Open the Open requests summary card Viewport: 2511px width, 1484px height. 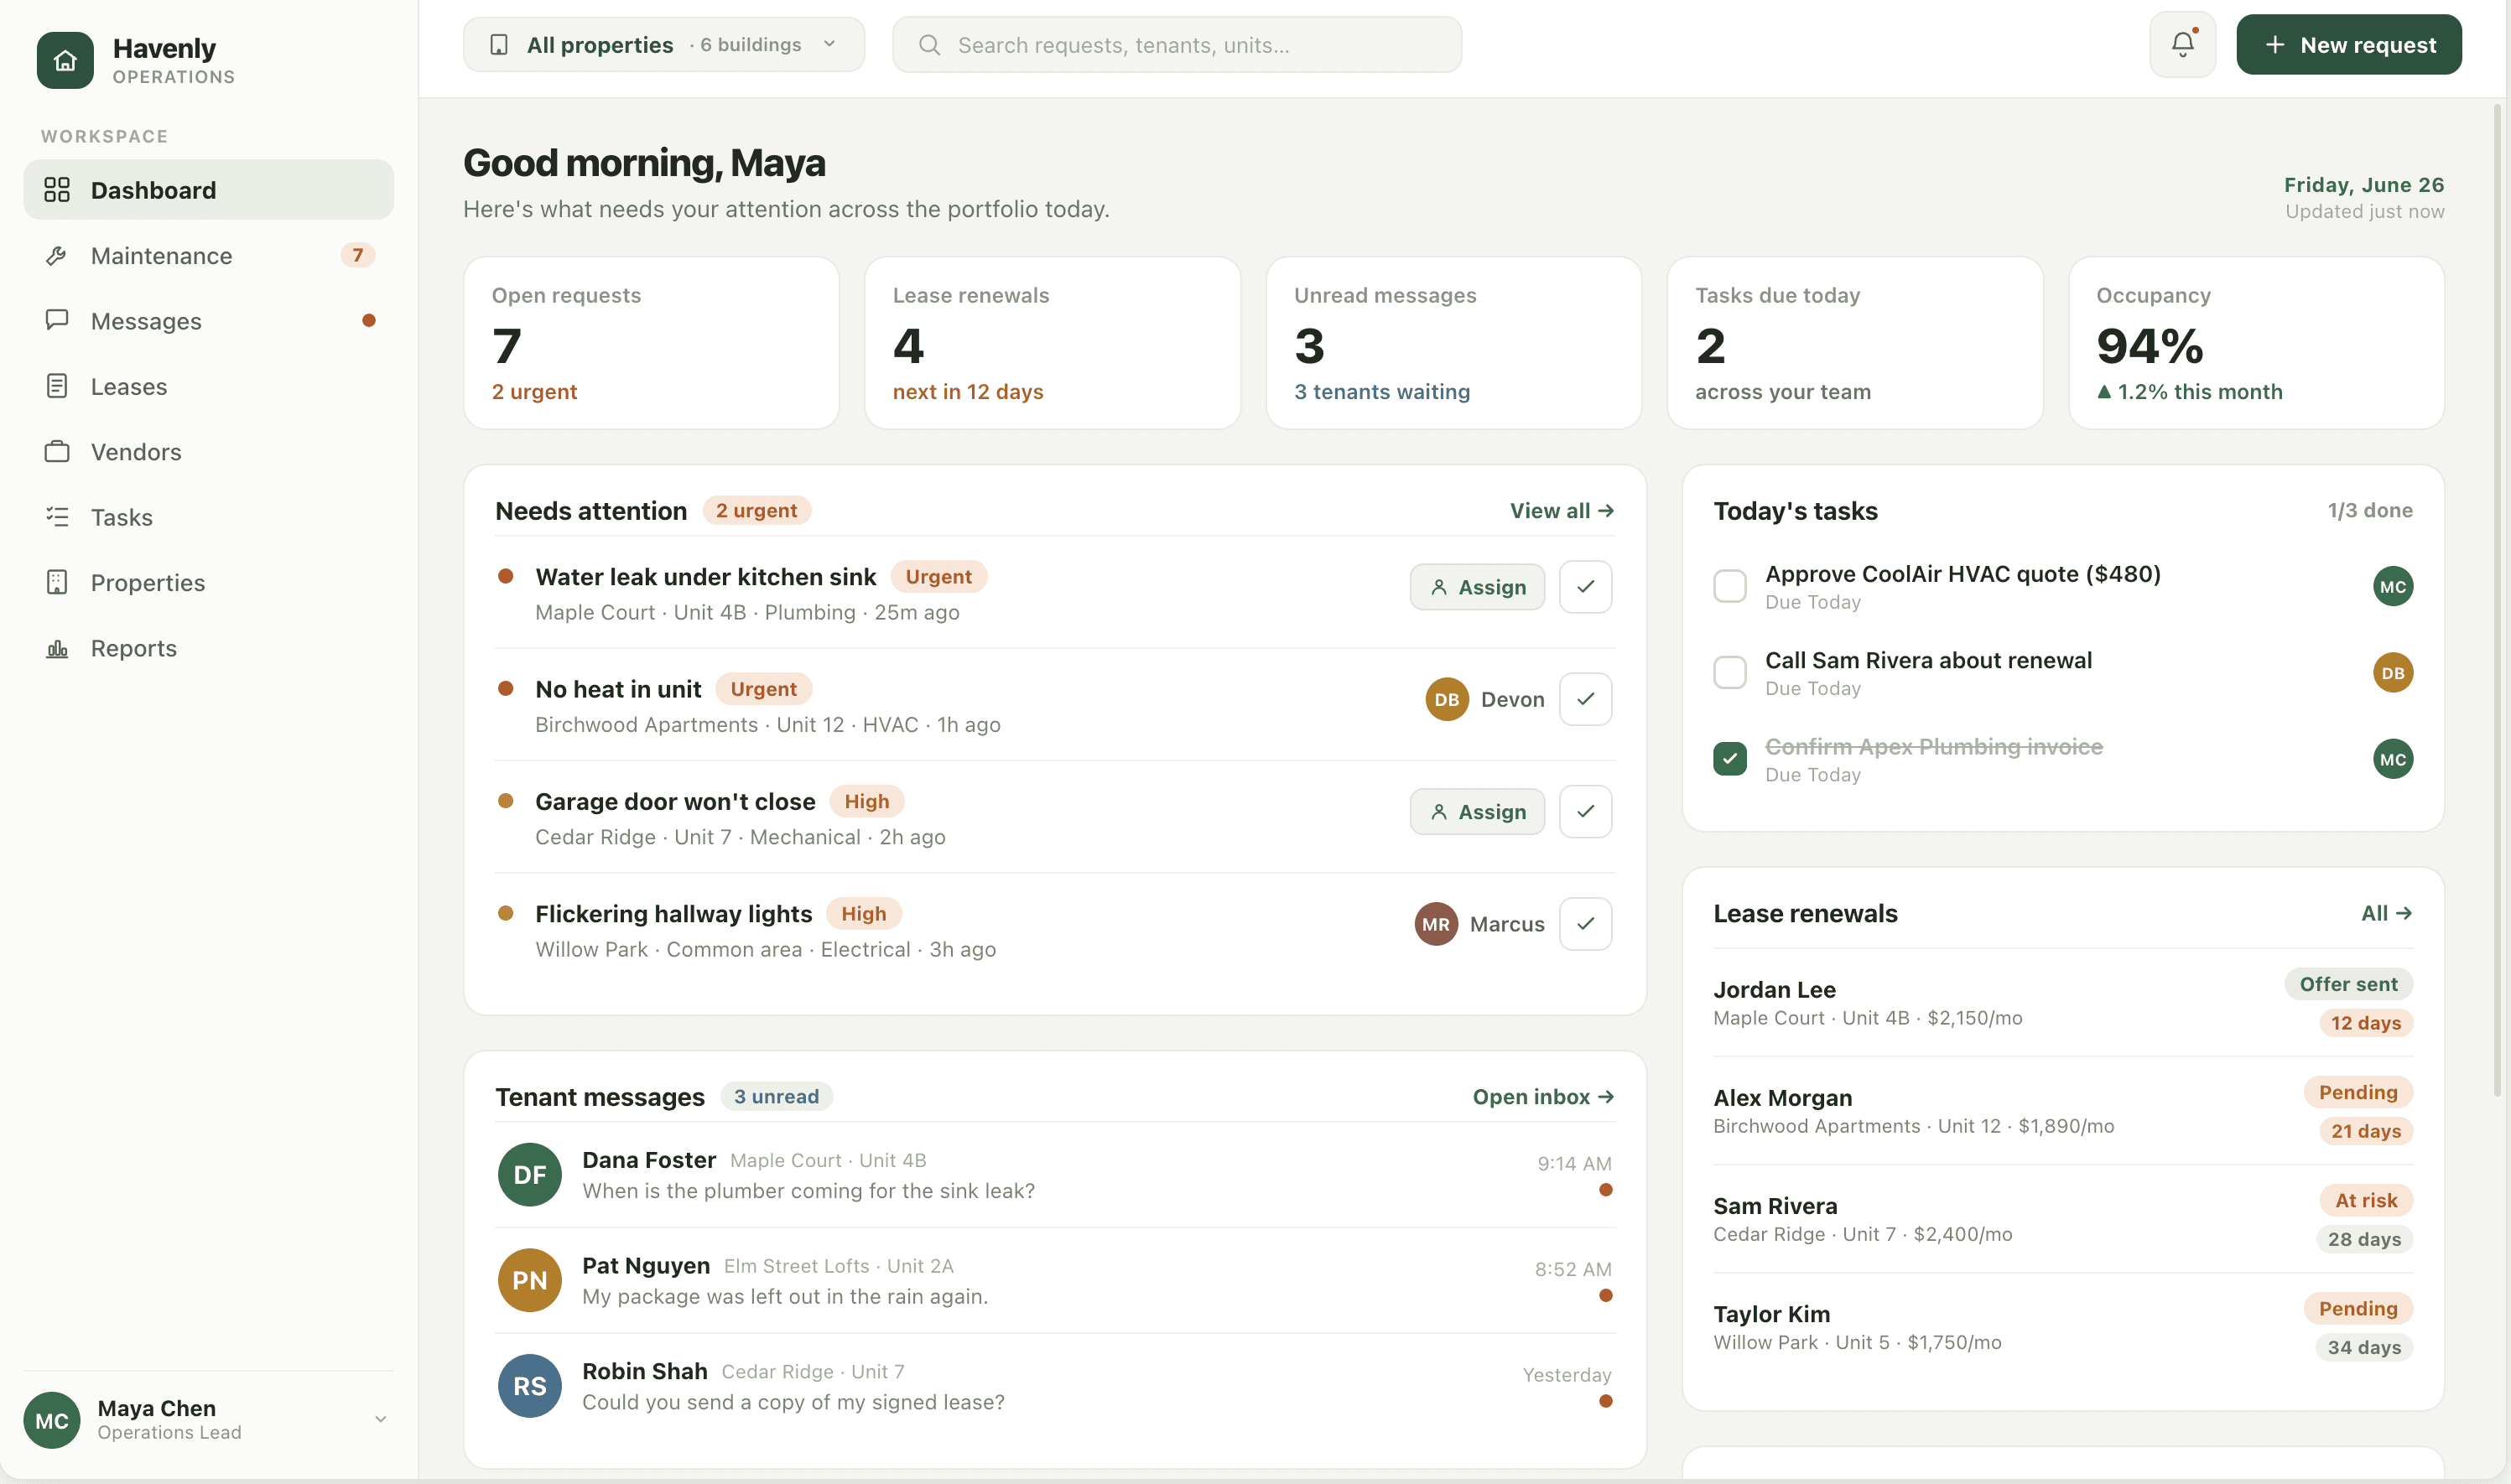[x=651, y=343]
